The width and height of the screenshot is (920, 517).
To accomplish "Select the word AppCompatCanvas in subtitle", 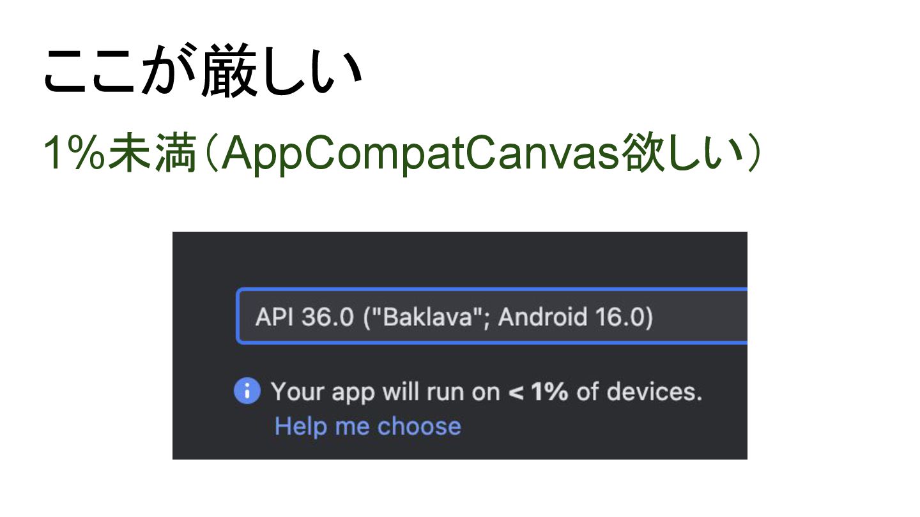I will point(422,155).
